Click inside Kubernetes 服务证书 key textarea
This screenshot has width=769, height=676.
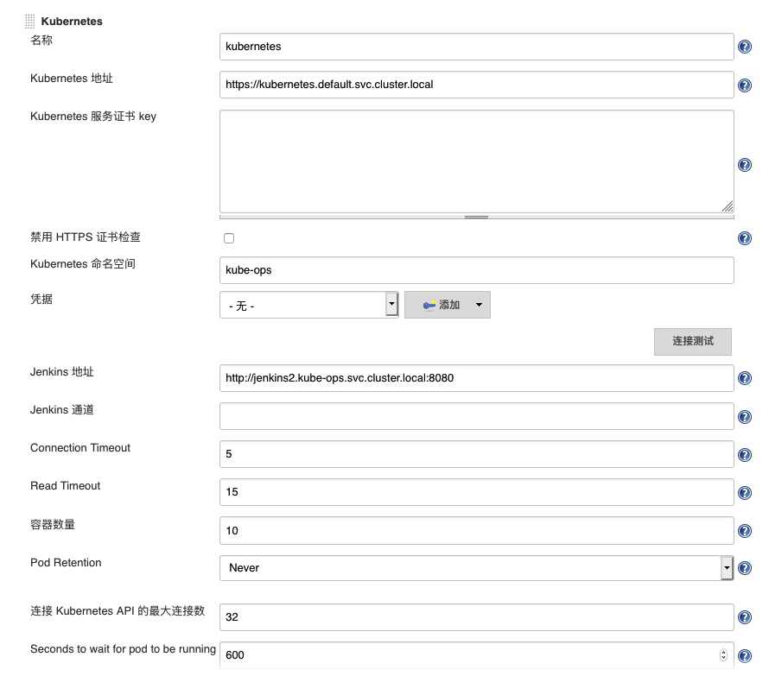coord(476,161)
